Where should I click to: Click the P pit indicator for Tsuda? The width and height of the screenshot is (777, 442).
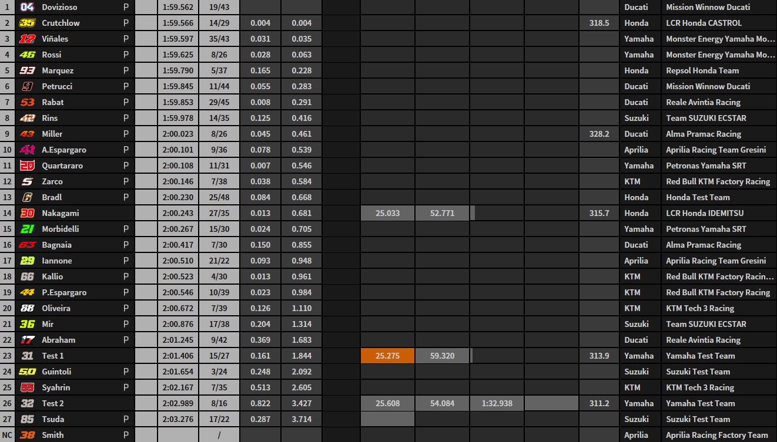126,419
